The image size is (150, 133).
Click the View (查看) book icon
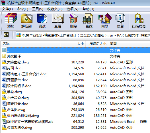58,18
